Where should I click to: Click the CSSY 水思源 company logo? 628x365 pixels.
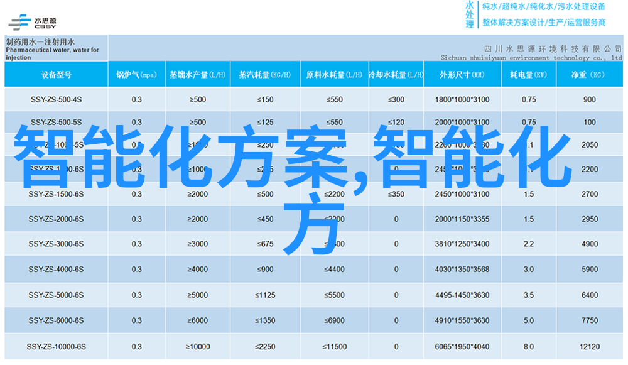tap(32, 23)
